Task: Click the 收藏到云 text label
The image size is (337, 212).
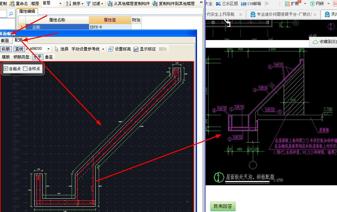Action: (x=328, y=42)
